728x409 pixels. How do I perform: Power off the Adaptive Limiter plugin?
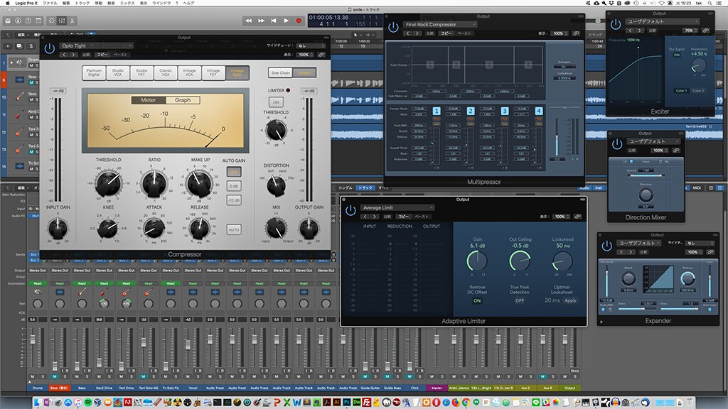350,210
